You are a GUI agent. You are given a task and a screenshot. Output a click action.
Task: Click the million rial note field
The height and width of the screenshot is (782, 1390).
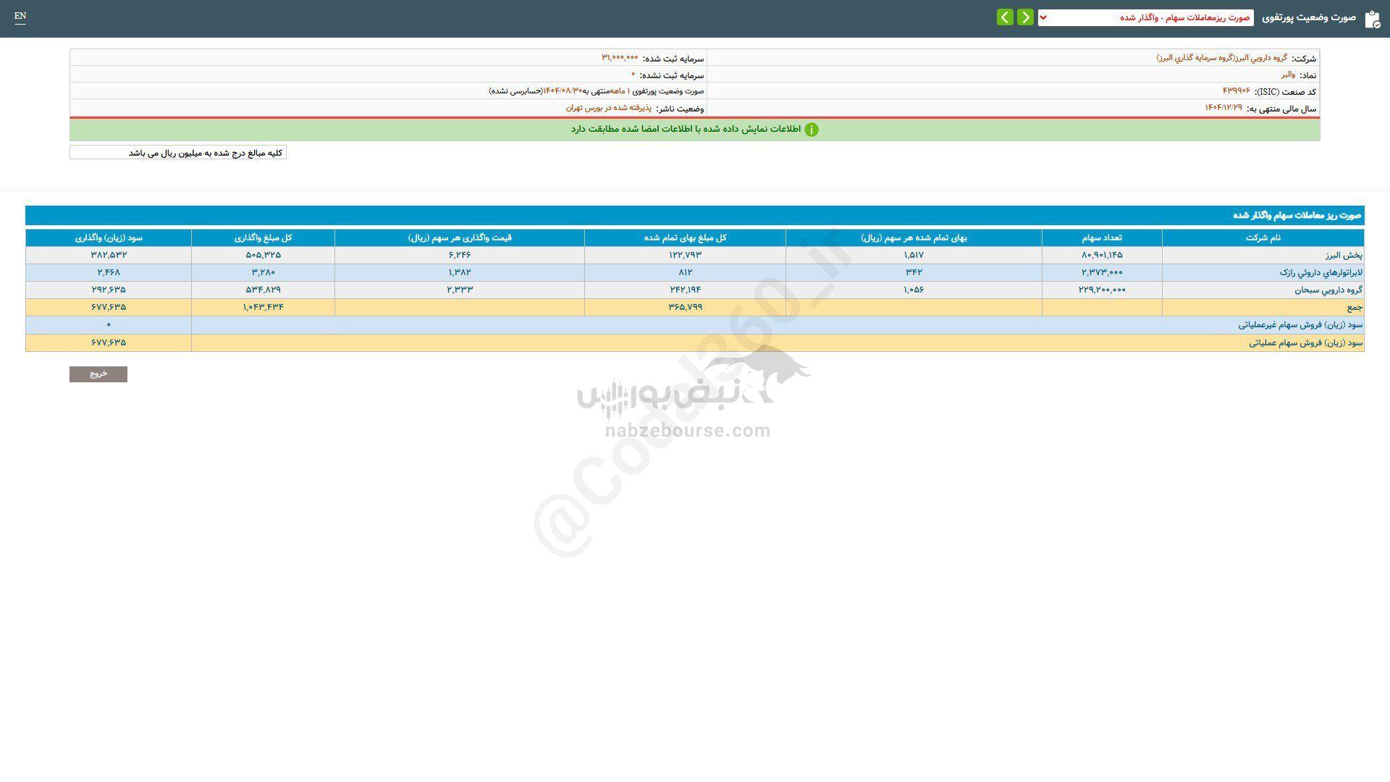(178, 153)
